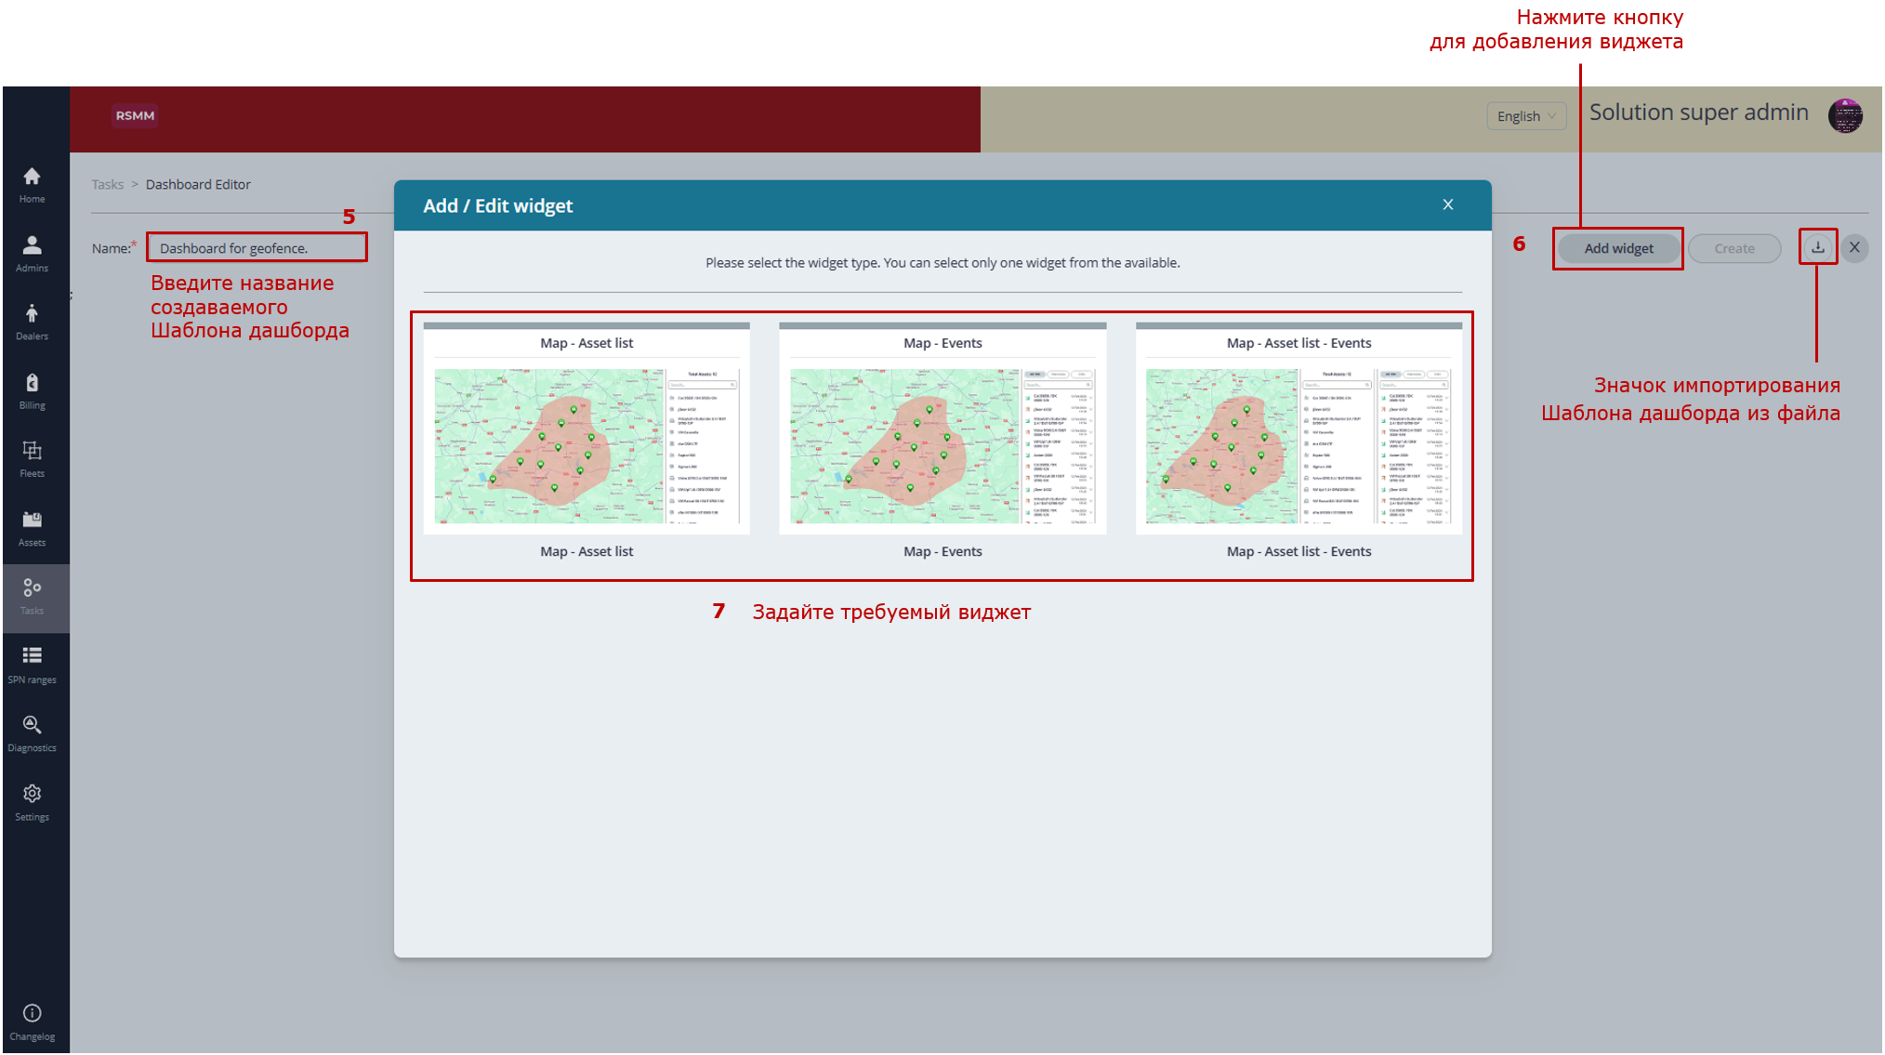The image size is (1885, 1055).
Task: Click the Tasks breadcrumb link
Action: 107,184
